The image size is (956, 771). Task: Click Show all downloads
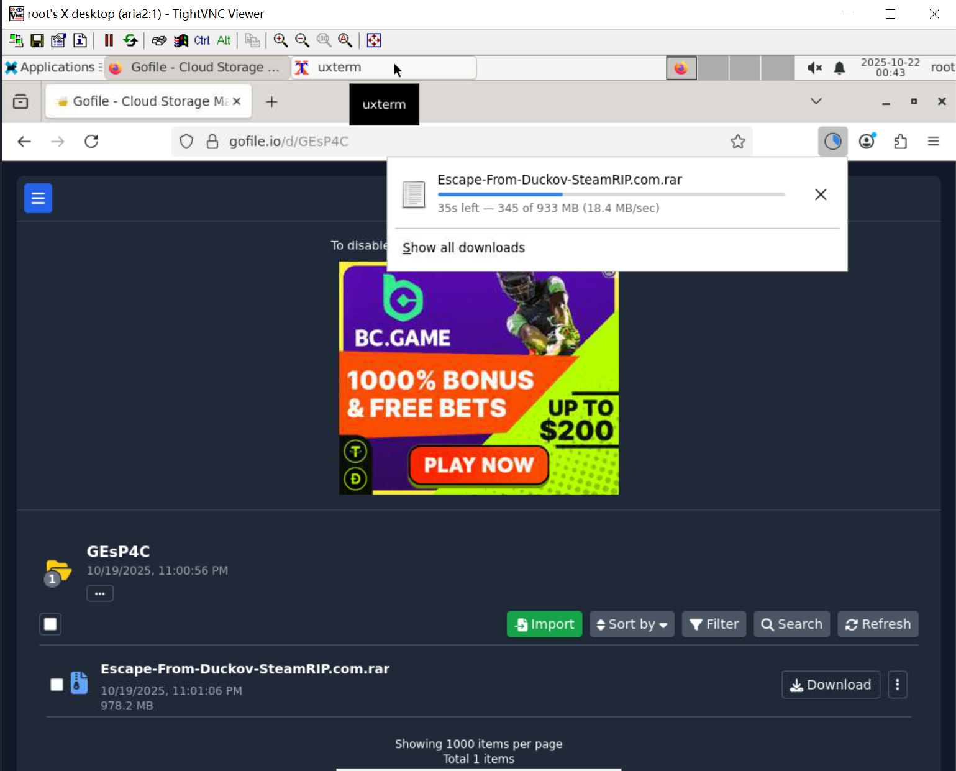click(463, 248)
